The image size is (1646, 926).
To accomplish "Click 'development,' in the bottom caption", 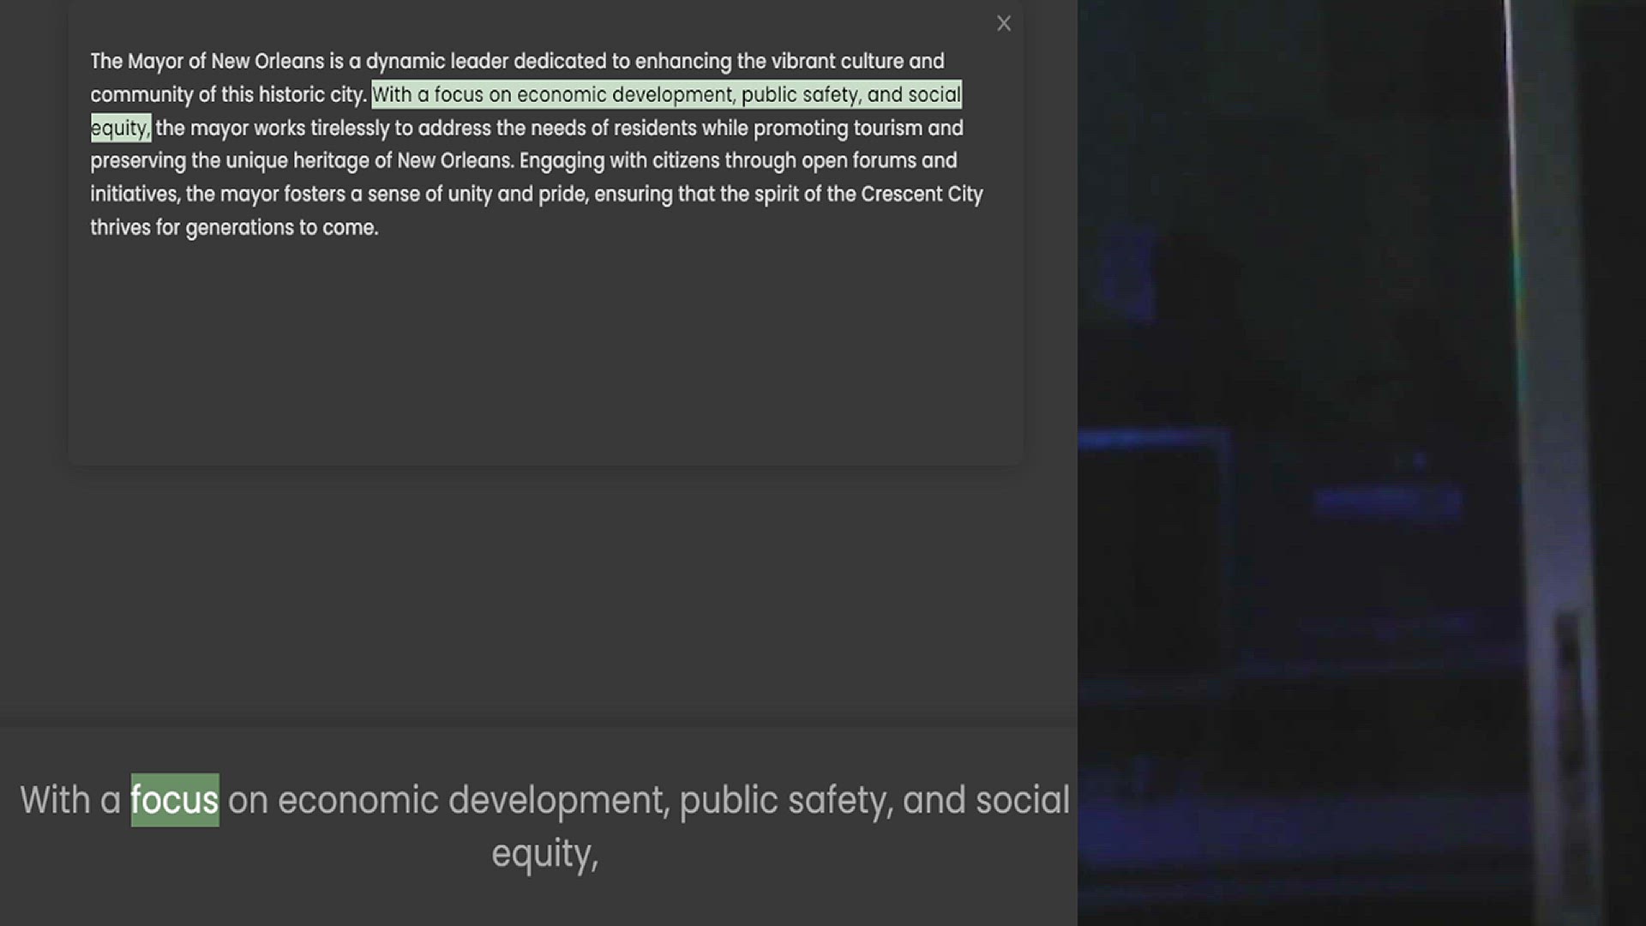I will point(559,800).
